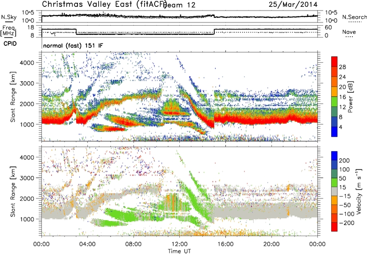Click the '3000' tick on velocity panel
Image resolution: width=367 pixels, height=254 pixels.
click(27, 178)
